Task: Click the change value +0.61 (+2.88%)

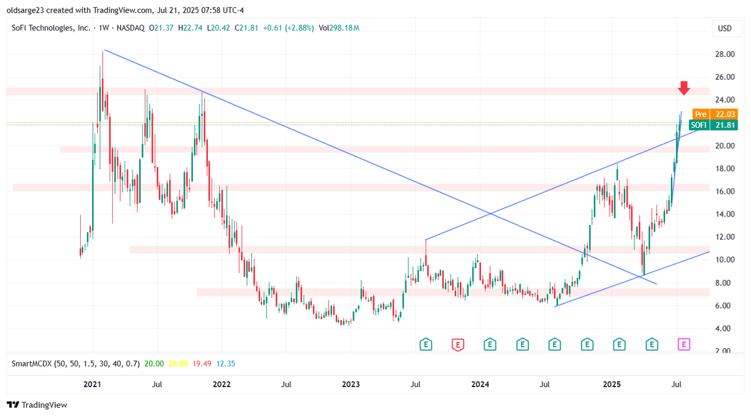Action: [x=288, y=28]
